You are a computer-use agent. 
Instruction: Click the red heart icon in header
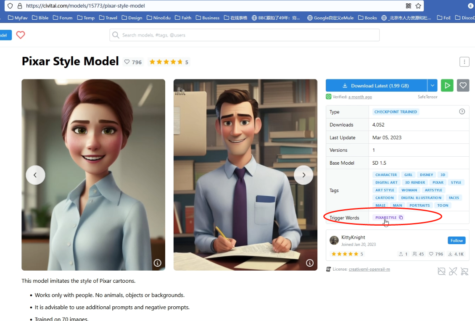coord(21,35)
